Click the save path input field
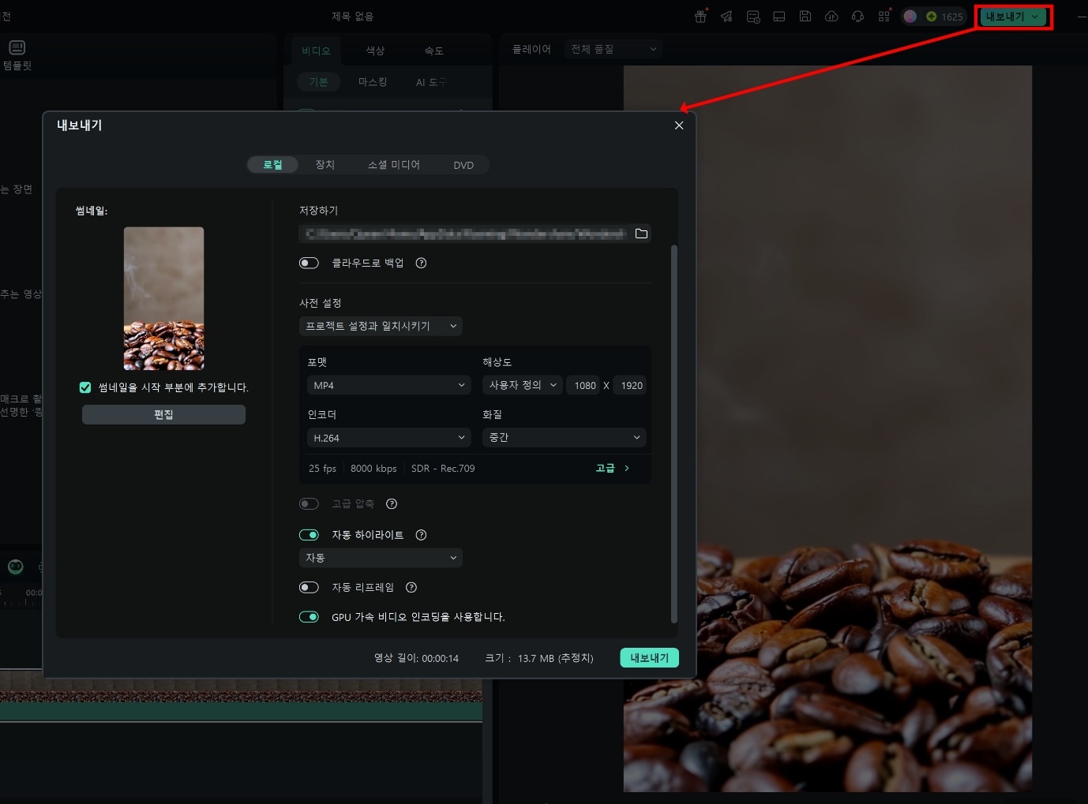 tap(466, 234)
